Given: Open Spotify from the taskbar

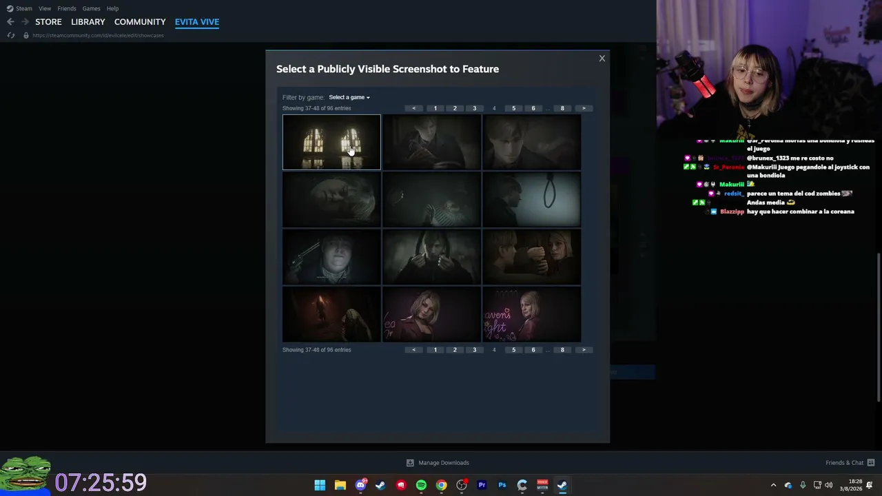Looking at the screenshot, I should pos(421,485).
